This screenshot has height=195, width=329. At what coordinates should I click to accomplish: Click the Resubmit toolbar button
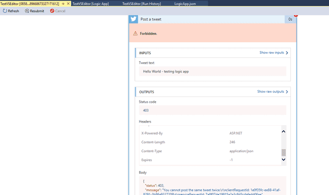pos(34,11)
